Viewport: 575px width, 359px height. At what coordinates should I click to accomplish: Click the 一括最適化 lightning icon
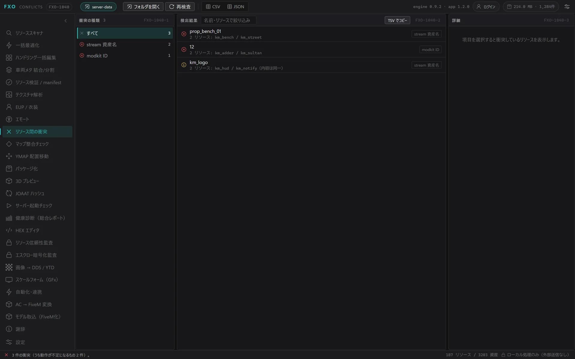pyautogui.click(x=9, y=45)
